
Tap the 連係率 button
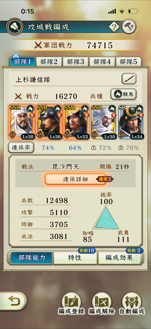point(21,148)
